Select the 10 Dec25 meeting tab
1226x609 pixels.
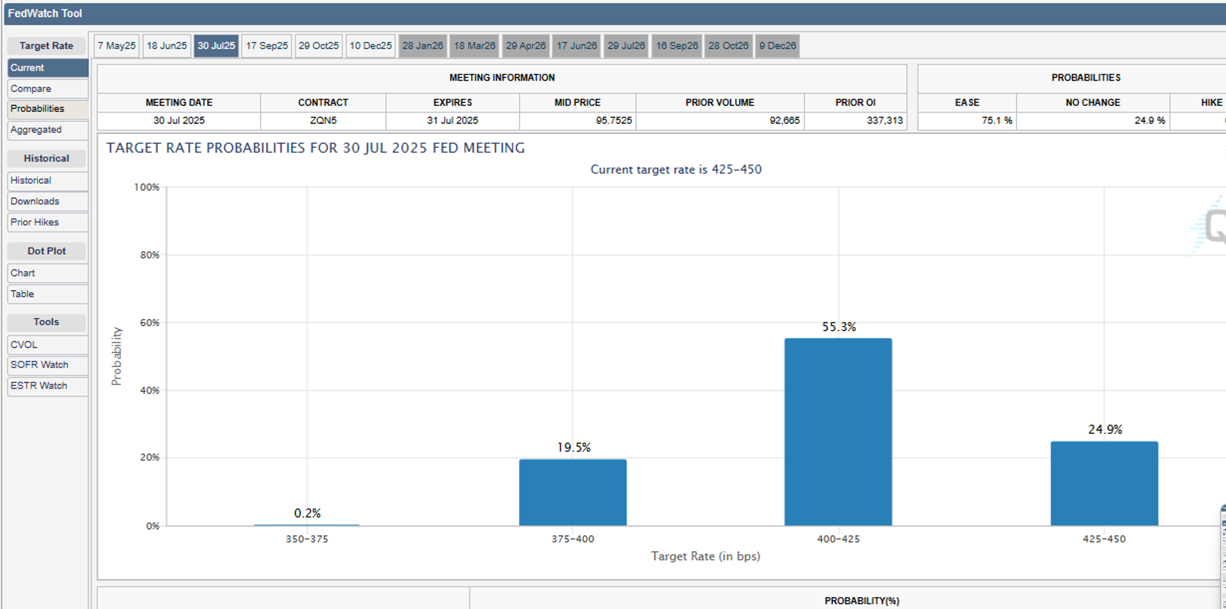[x=370, y=46]
